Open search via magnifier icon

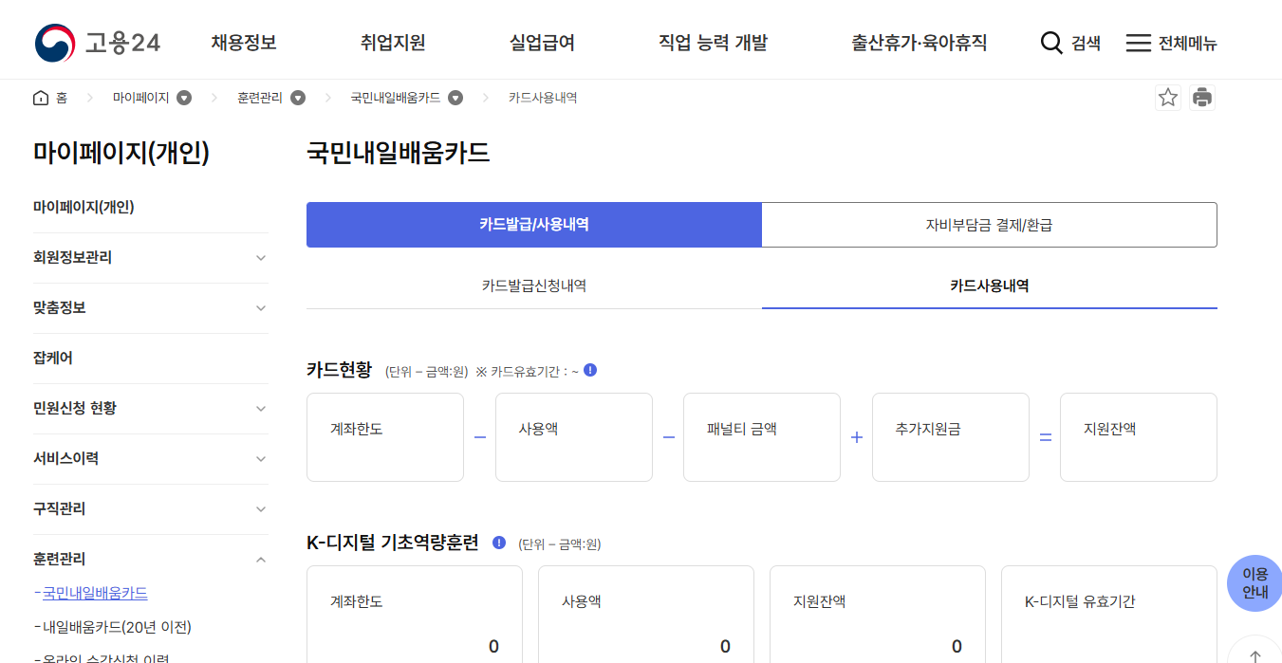1051,43
